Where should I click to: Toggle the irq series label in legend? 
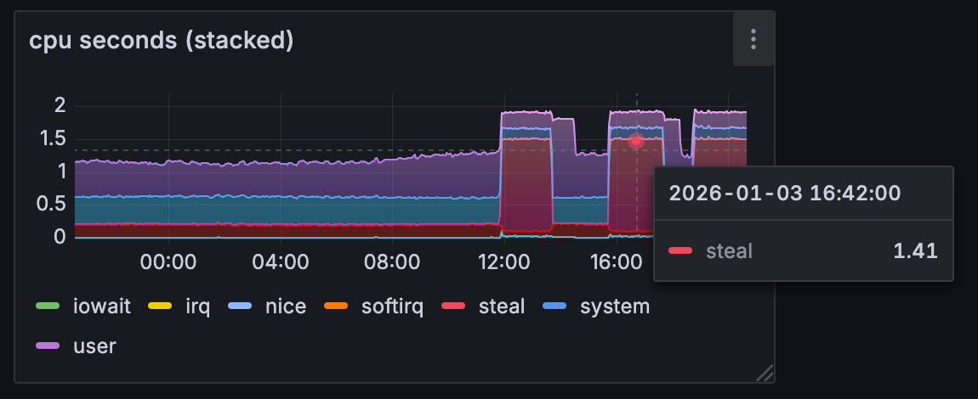[196, 306]
